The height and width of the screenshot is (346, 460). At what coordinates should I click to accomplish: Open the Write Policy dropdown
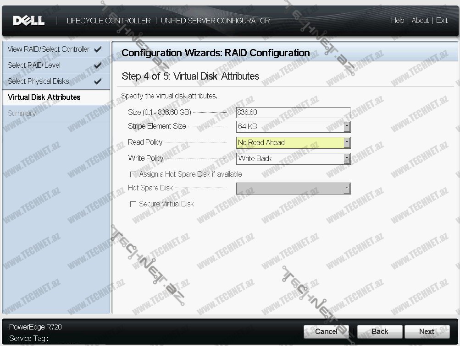coord(347,159)
